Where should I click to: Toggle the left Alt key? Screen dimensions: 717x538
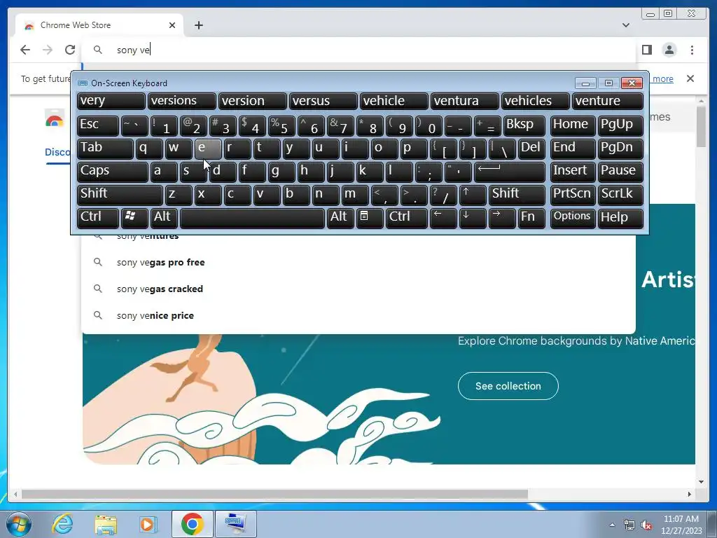coord(164,218)
